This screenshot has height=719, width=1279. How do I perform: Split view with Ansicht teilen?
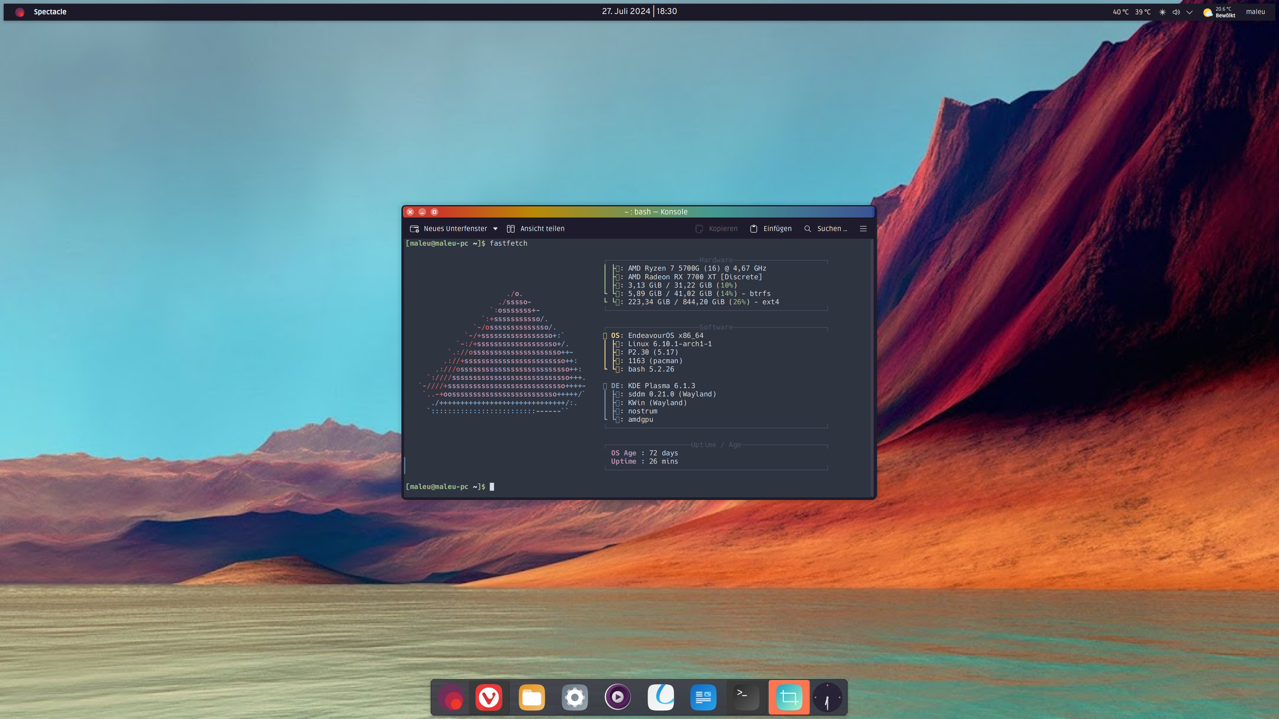[535, 229]
